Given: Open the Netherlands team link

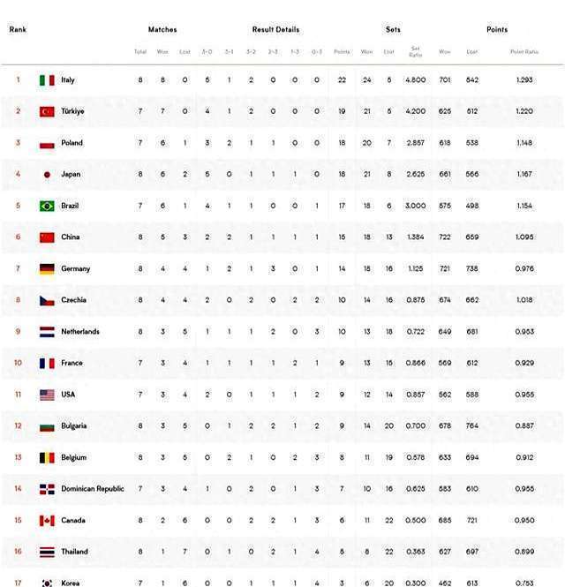Looking at the screenshot, I should [79, 332].
